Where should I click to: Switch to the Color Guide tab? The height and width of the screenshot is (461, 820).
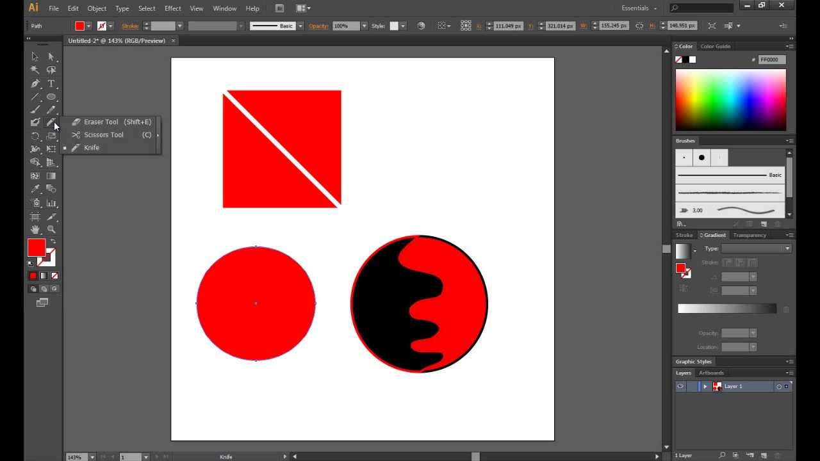[715, 46]
